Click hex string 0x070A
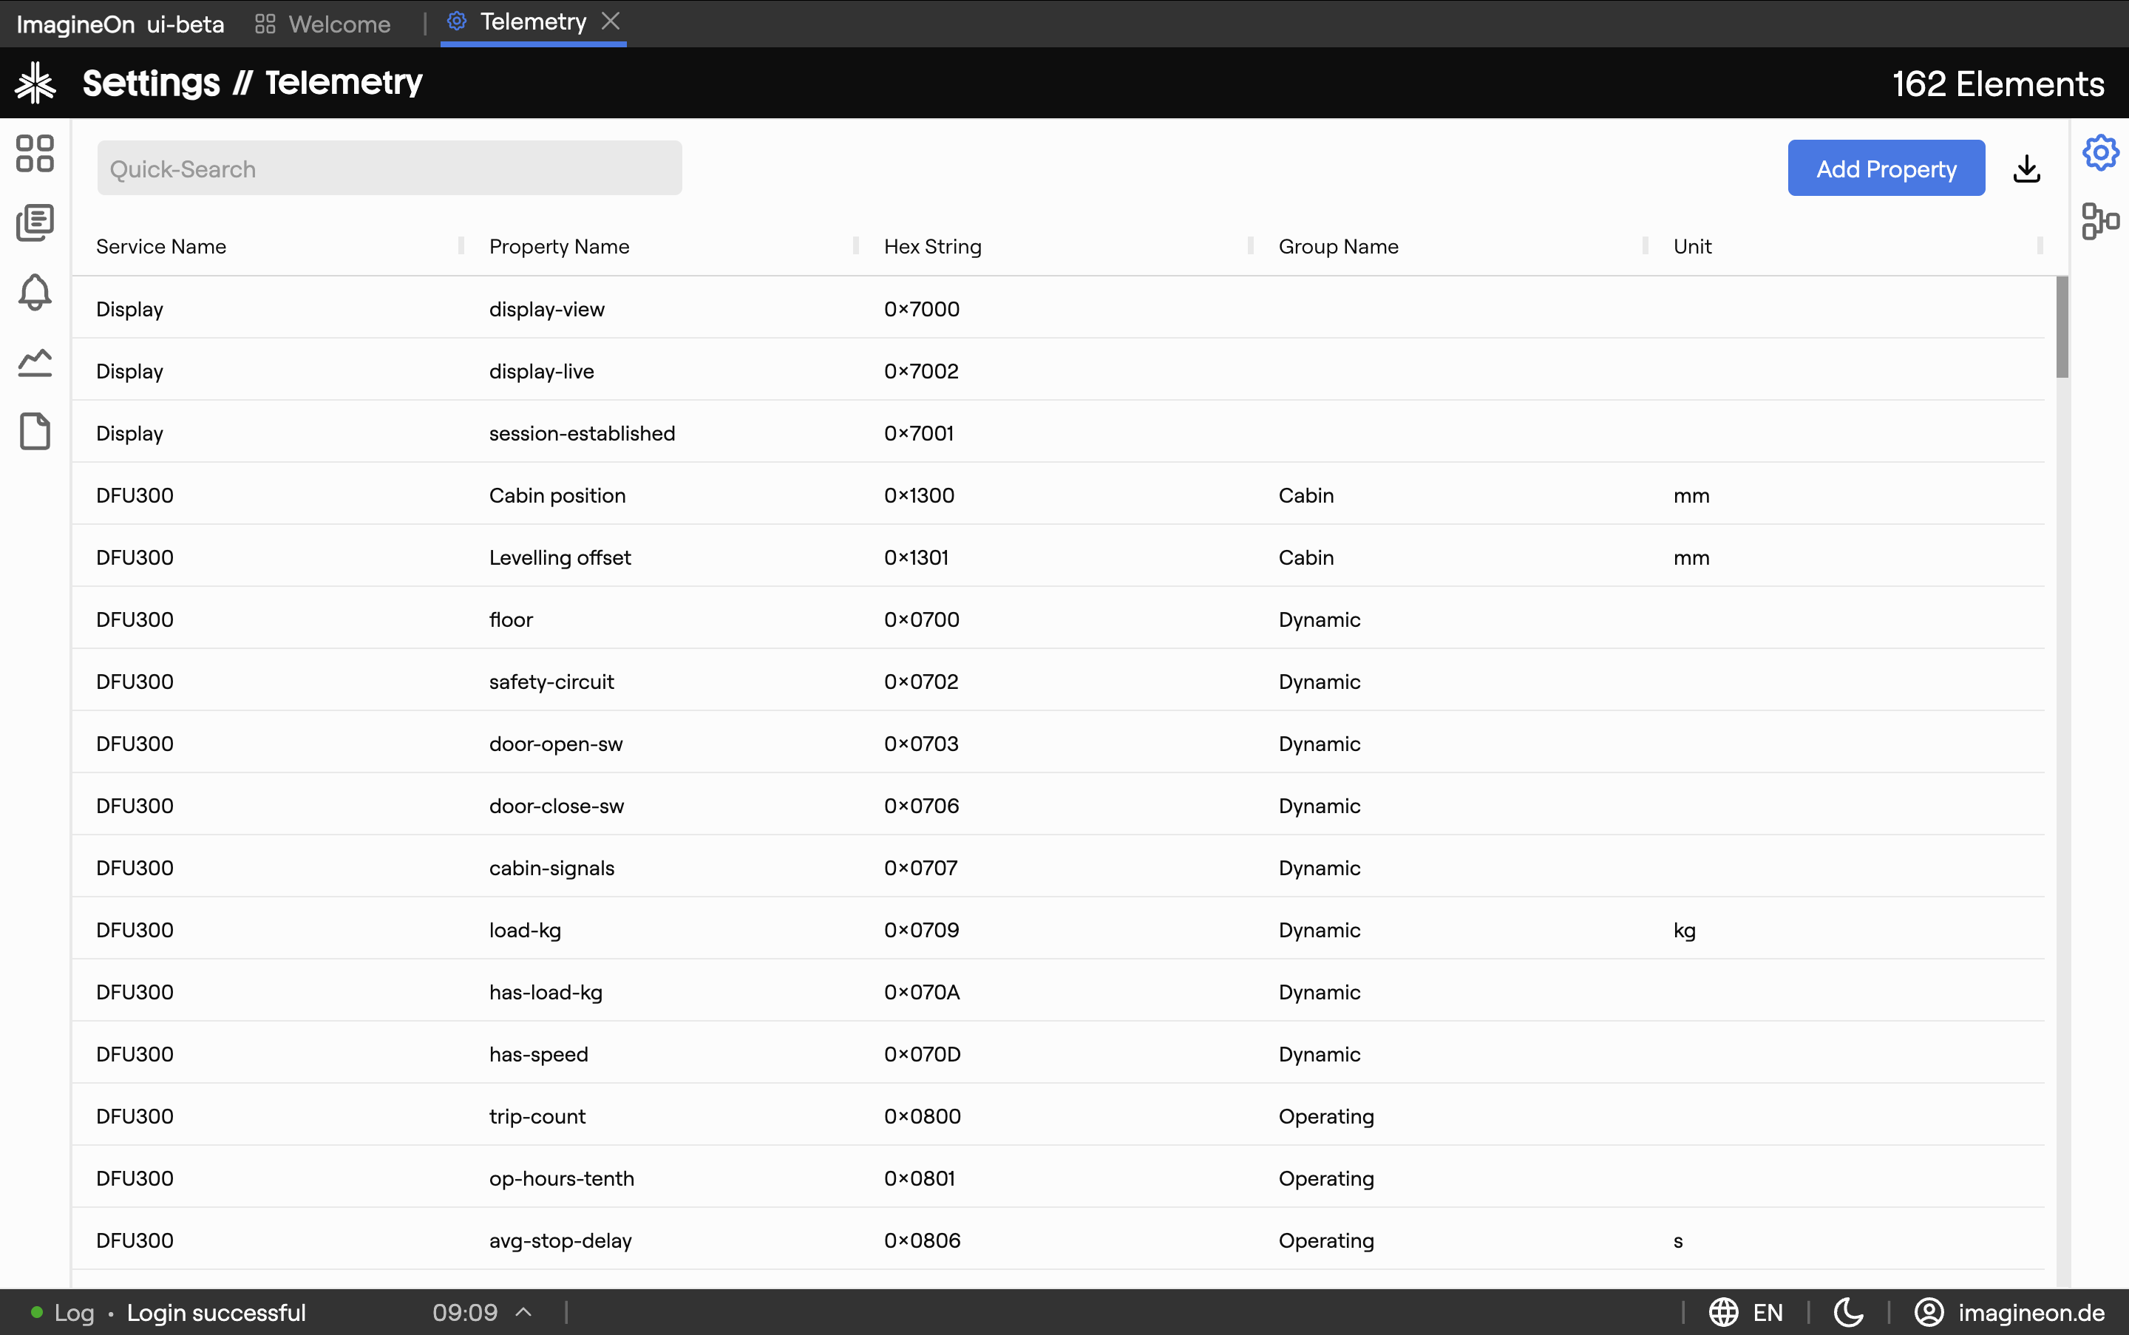 point(922,991)
